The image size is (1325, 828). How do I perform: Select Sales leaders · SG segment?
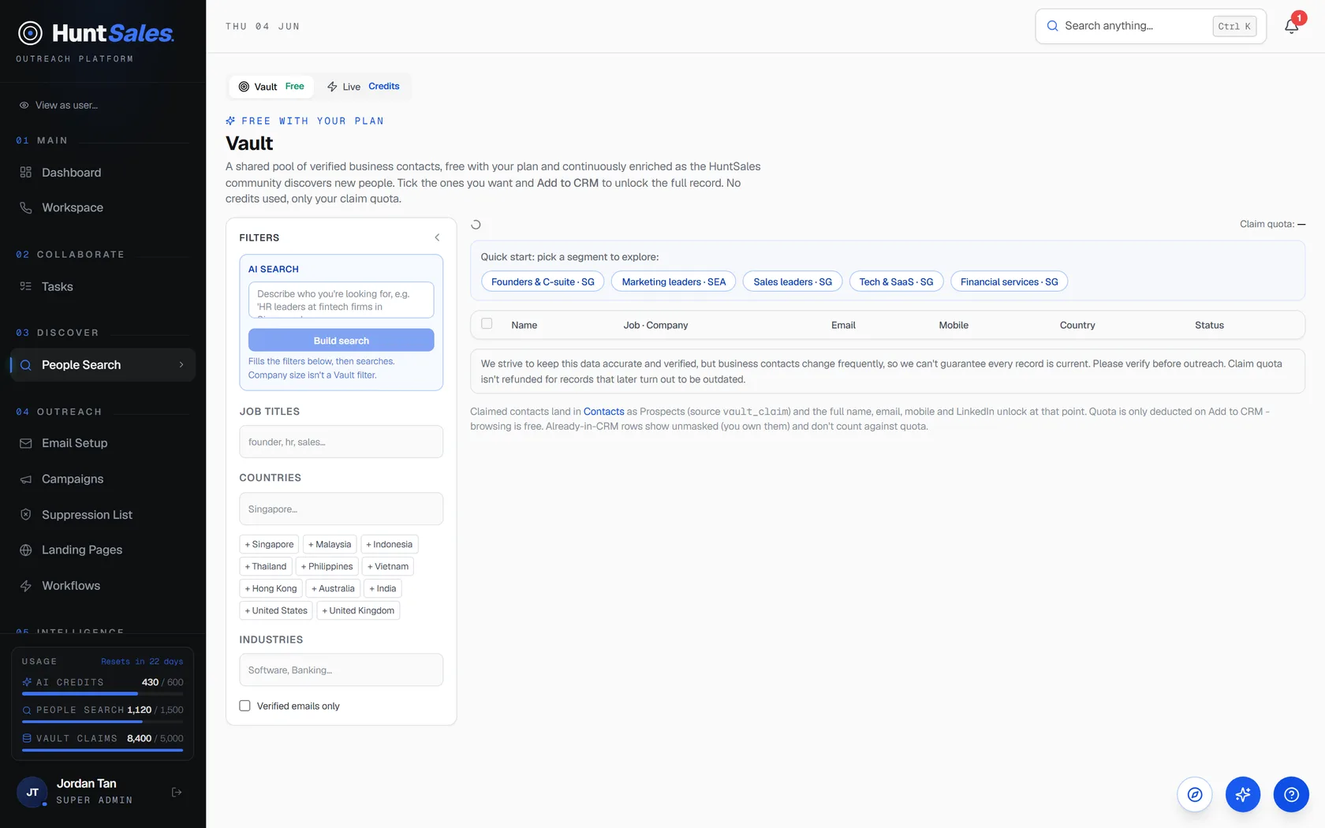793,282
